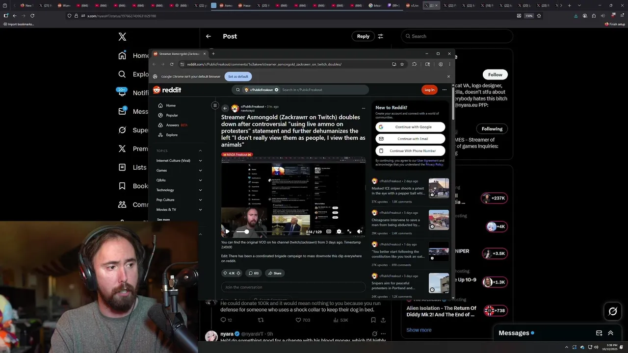
Task: Reload the Reddit window page
Action: pyautogui.click(x=172, y=64)
